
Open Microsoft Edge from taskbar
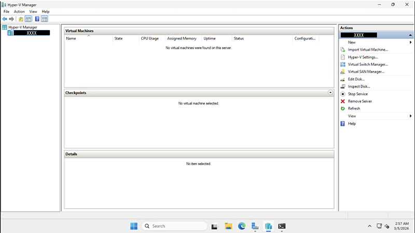[x=241, y=226]
